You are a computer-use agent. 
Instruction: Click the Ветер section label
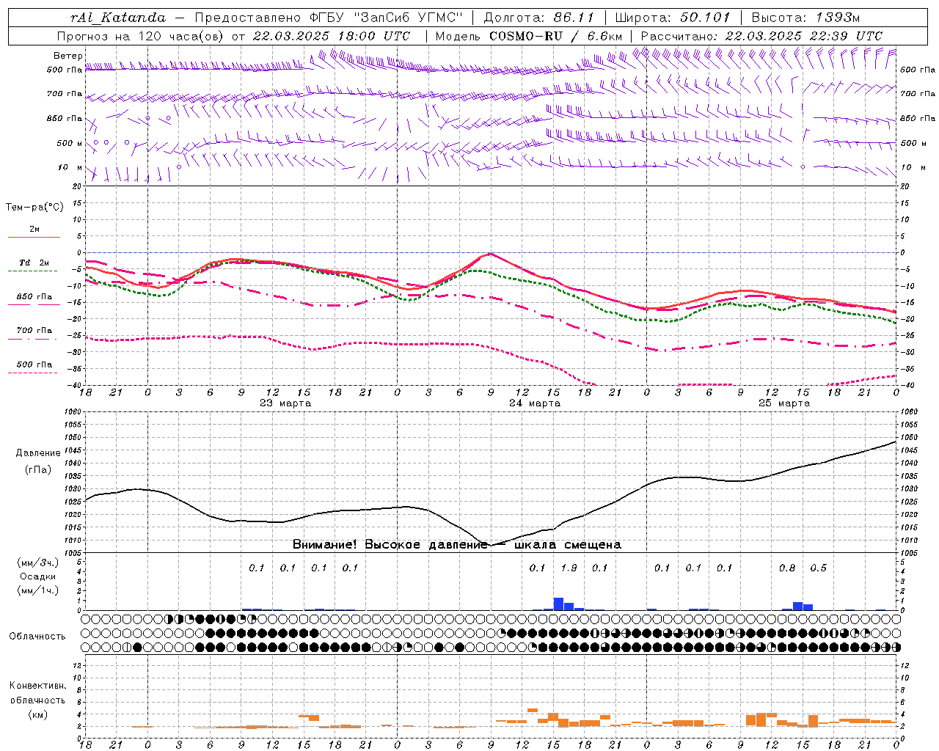tap(68, 56)
